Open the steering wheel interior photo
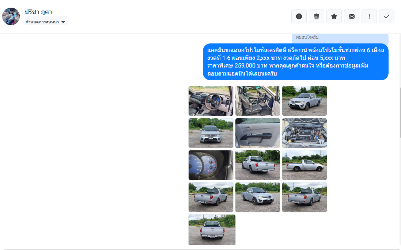Image resolution: width=401 pixels, height=250 pixels. pyautogui.click(x=211, y=101)
